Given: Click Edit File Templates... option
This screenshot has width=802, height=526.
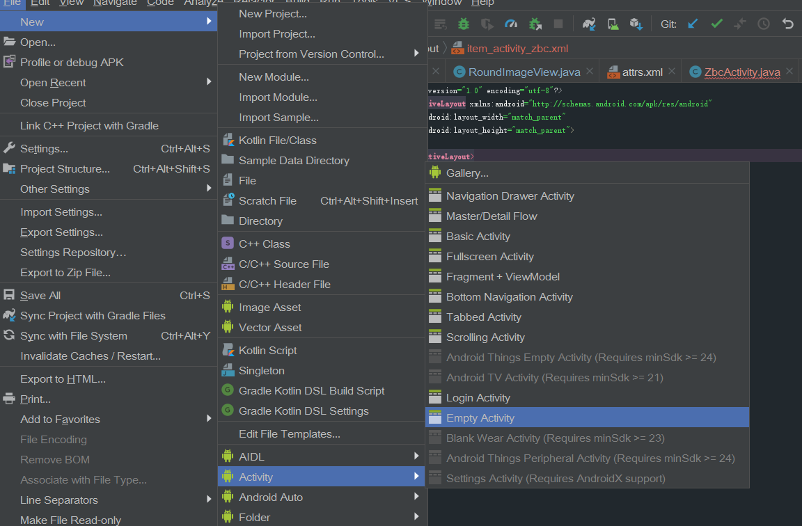Looking at the screenshot, I should 322,433.
